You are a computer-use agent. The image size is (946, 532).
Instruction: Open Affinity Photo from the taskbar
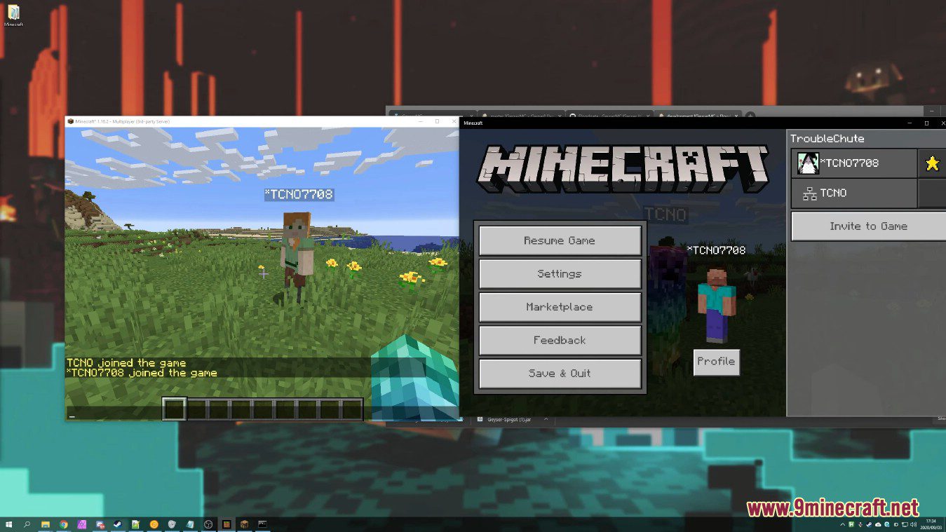(82, 524)
